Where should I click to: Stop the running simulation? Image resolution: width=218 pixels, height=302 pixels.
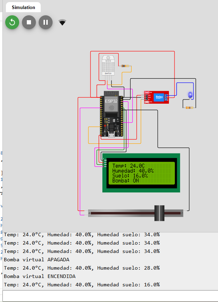click(x=29, y=22)
